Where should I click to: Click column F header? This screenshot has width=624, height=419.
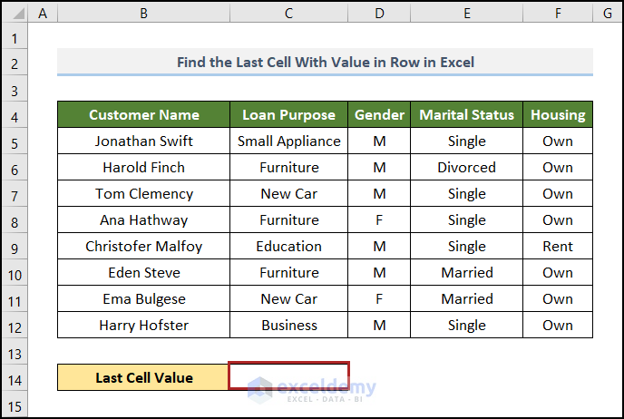click(557, 13)
